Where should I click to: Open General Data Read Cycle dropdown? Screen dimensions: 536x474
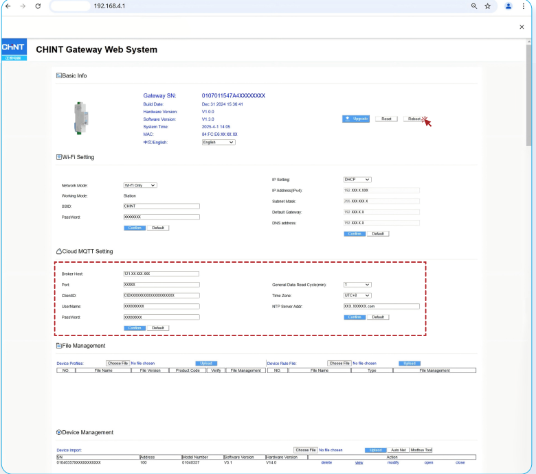click(x=357, y=285)
